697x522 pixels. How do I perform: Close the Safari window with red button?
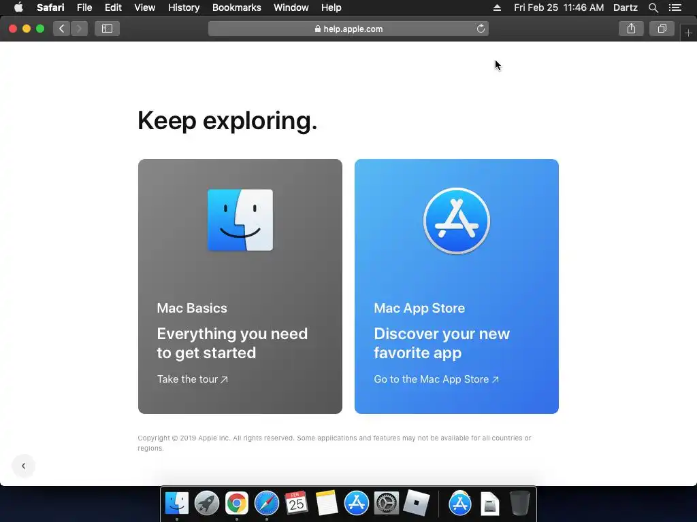point(13,29)
